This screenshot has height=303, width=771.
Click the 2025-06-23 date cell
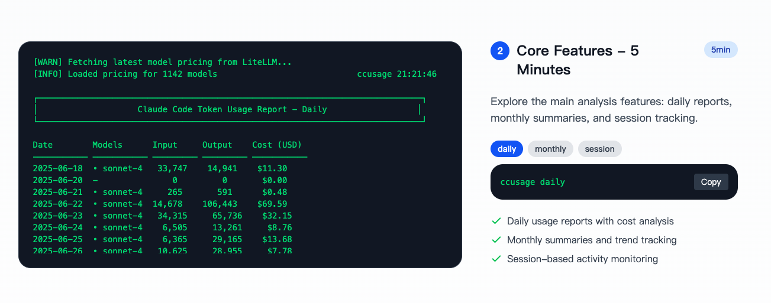pos(57,216)
